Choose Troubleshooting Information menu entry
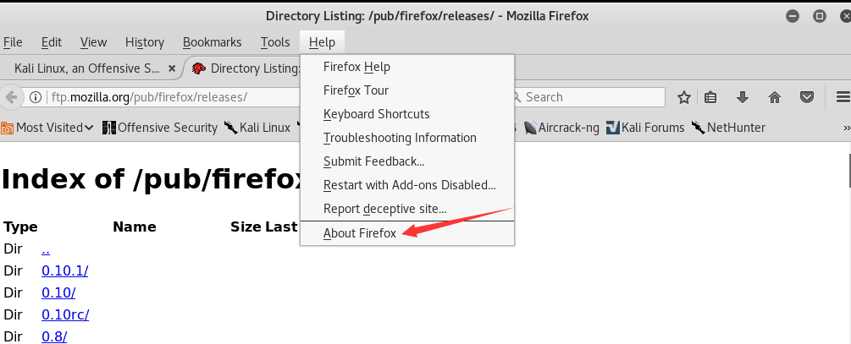This screenshot has width=851, height=344. tap(400, 138)
